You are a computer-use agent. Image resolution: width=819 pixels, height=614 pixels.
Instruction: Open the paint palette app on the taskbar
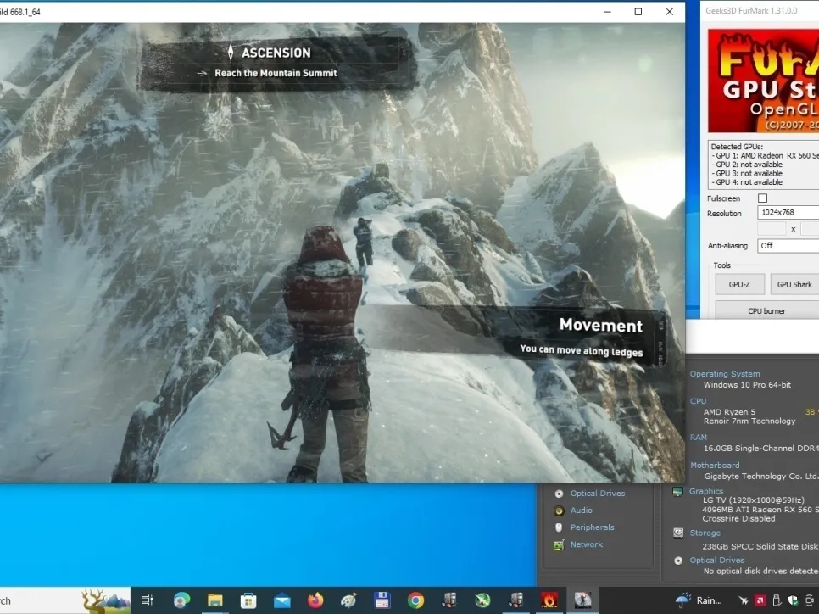tap(348, 600)
